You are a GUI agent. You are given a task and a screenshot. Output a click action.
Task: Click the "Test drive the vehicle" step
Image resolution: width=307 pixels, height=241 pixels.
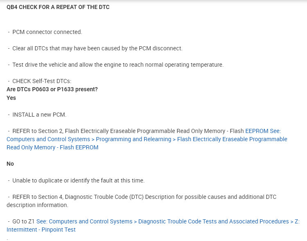point(118,65)
